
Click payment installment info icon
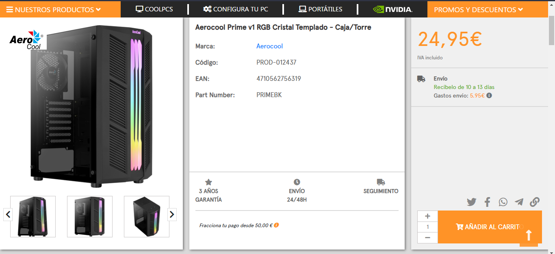click(x=276, y=225)
